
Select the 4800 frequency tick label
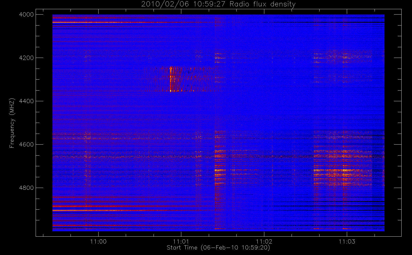[x=26, y=188]
